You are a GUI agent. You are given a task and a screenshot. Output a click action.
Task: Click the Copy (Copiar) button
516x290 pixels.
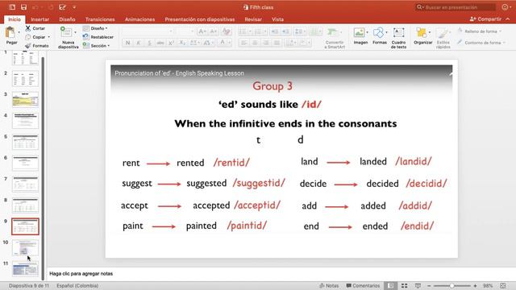35,37
